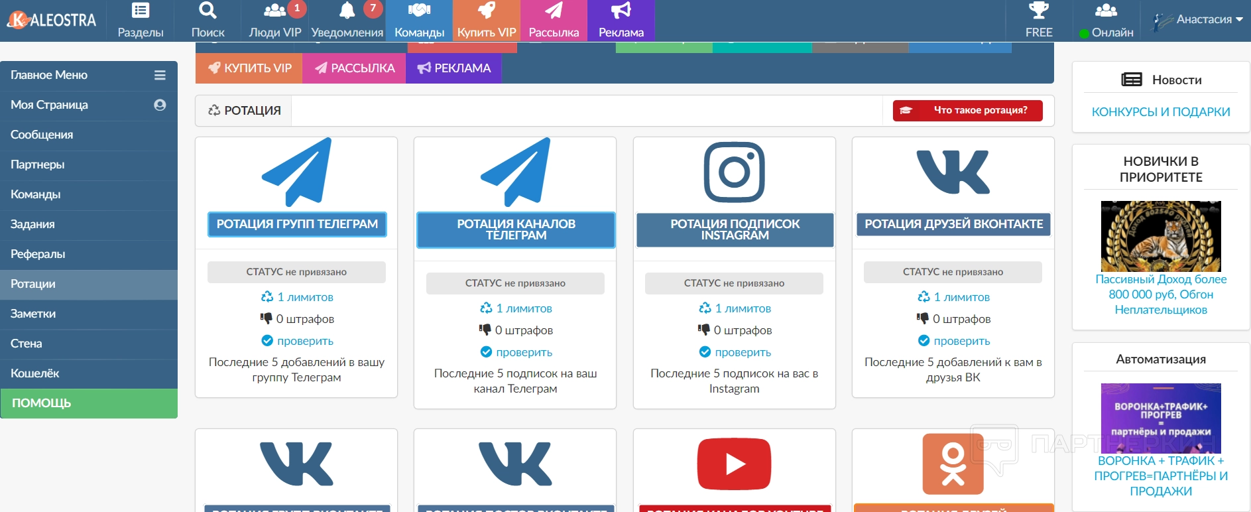
Task: Open Кошелёк in the sidebar
Action: pos(89,373)
